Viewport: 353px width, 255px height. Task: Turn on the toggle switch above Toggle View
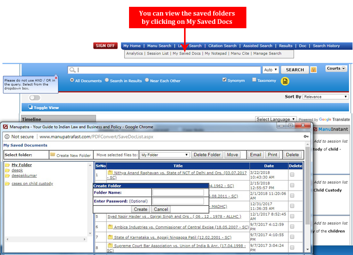point(35,98)
